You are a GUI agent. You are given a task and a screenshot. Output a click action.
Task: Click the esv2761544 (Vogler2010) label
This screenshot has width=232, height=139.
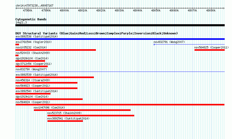34,42
